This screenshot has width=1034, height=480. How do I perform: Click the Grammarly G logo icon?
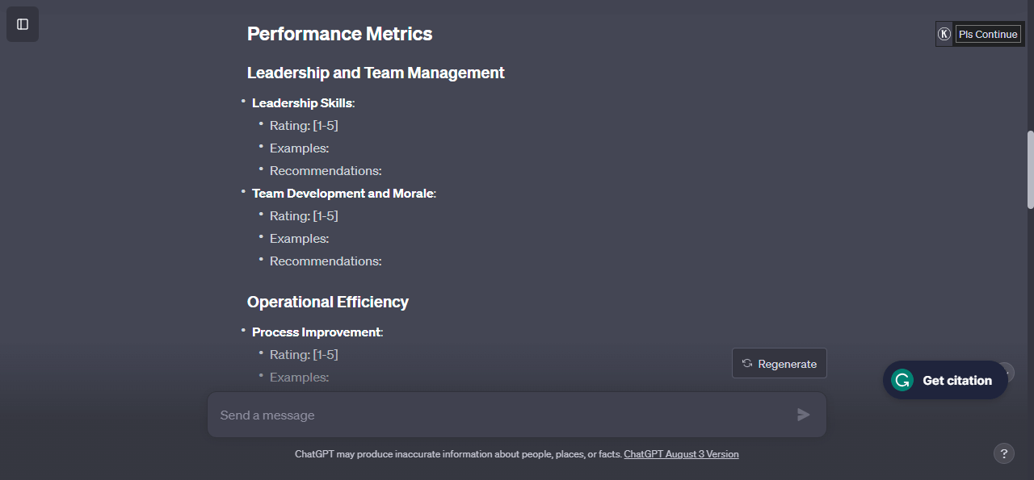(x=902, y=380)
